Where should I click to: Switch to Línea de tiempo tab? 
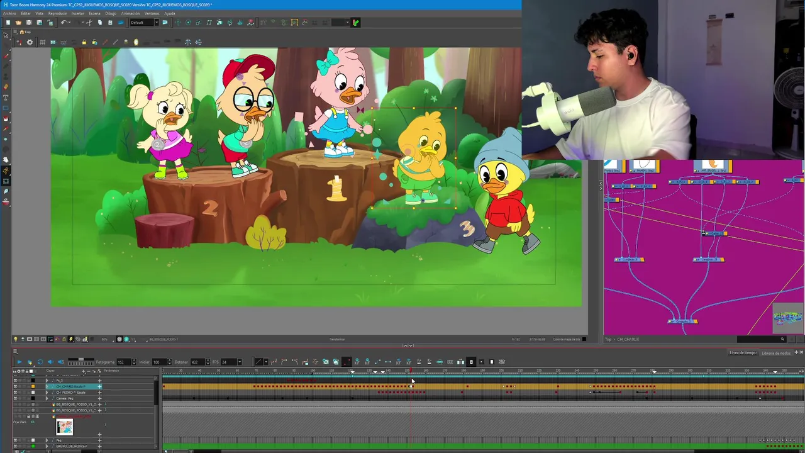(x=743, y=352)
